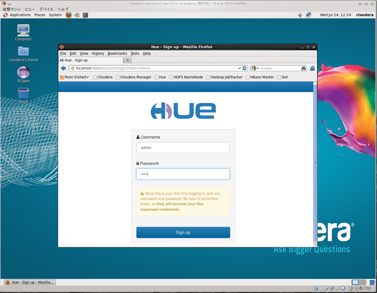This screenshot has height=293, width=377.
Task: Click the VirtualBox USB status icon
Action: 327,288
